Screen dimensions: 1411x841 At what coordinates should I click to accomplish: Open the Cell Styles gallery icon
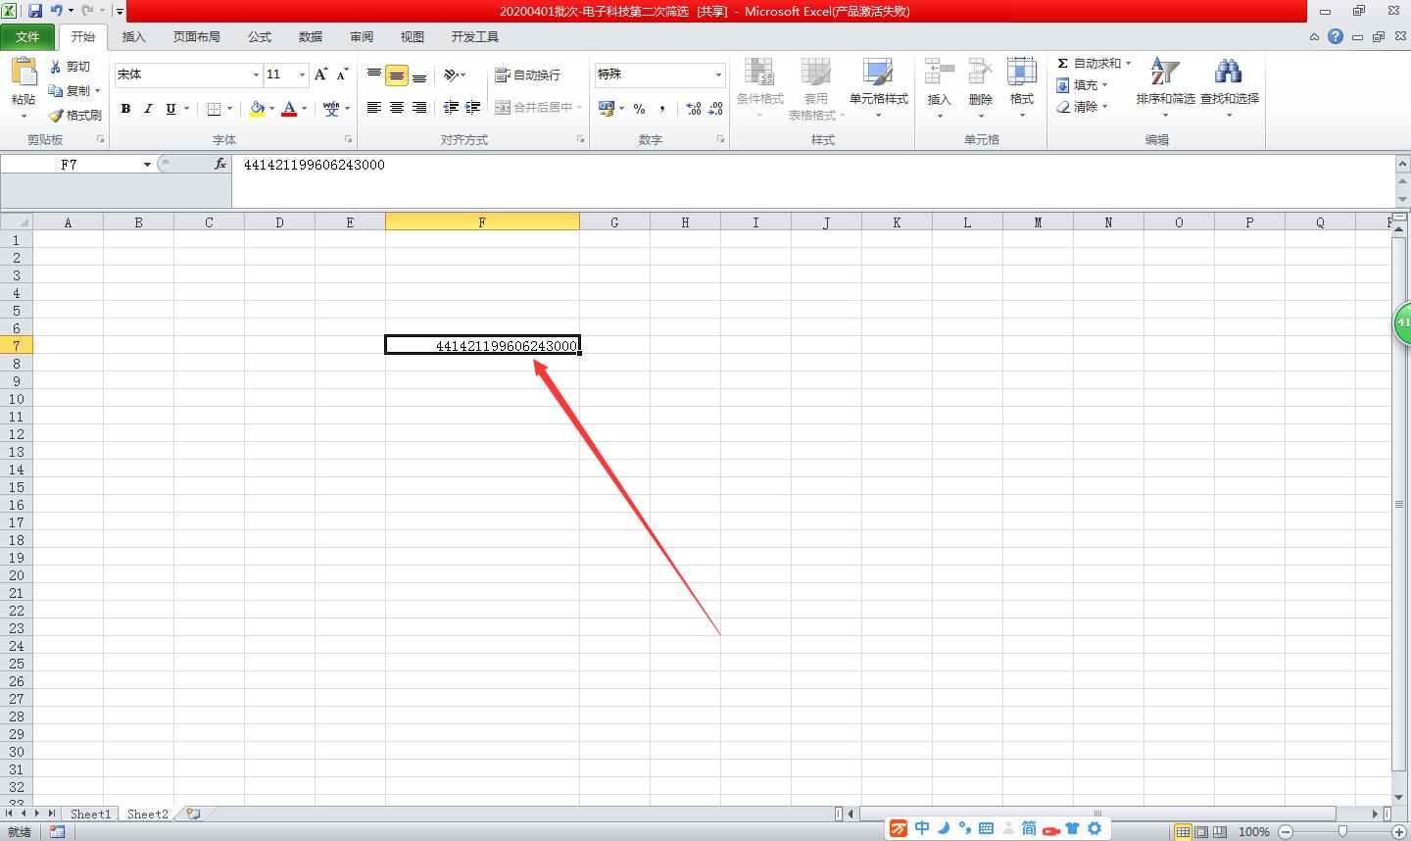878,73
